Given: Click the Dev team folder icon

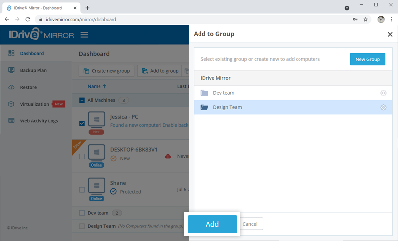Looking at the screenshot, I should [204, 93].
